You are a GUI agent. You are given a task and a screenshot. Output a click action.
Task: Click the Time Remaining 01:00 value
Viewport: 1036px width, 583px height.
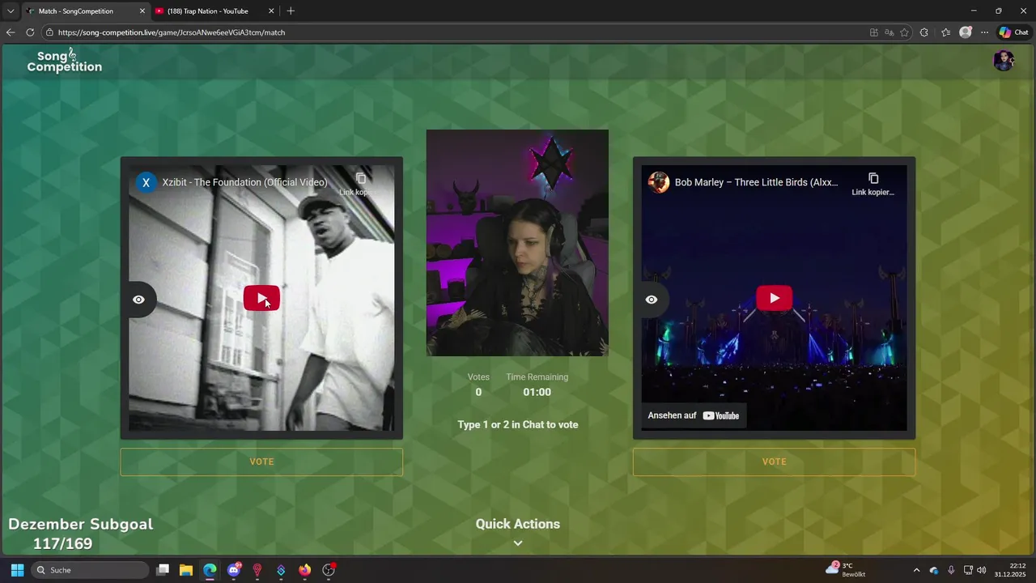click(x=537, y=392)
